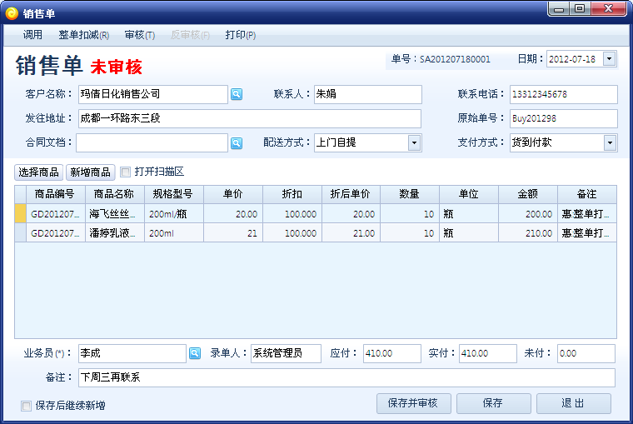Maximize the 销售单 window

[x=580, y=9]
